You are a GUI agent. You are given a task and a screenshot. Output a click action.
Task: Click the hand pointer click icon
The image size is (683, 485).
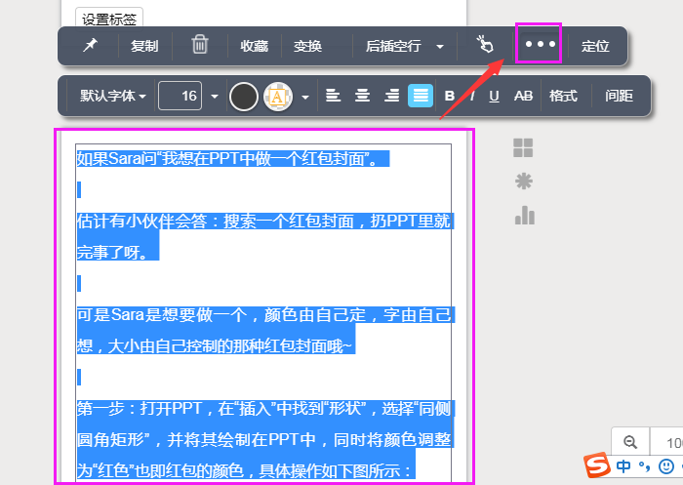coord(485,45)
